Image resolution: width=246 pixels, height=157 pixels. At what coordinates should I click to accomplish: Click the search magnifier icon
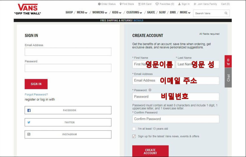226,13
